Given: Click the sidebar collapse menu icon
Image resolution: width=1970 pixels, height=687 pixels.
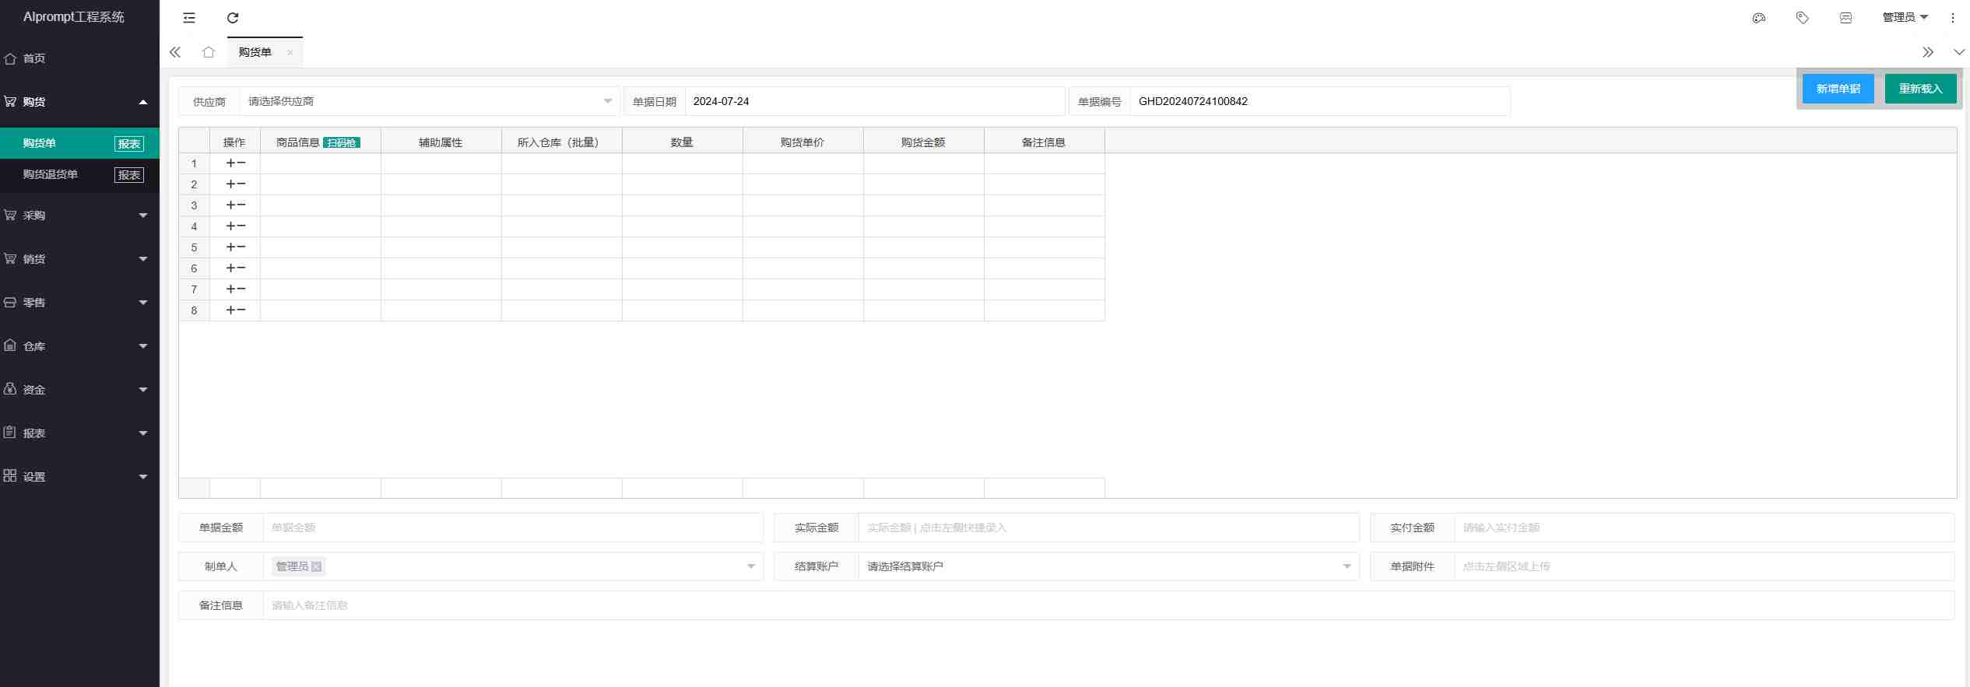Looking at the screenshot, I should [189, 18].
